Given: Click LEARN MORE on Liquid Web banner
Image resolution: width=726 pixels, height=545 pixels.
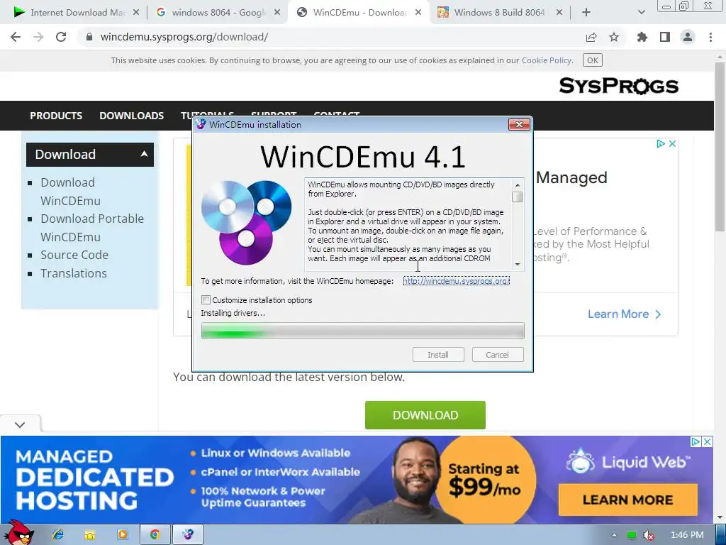Looking at the screenshot, I should coord(628,500).
